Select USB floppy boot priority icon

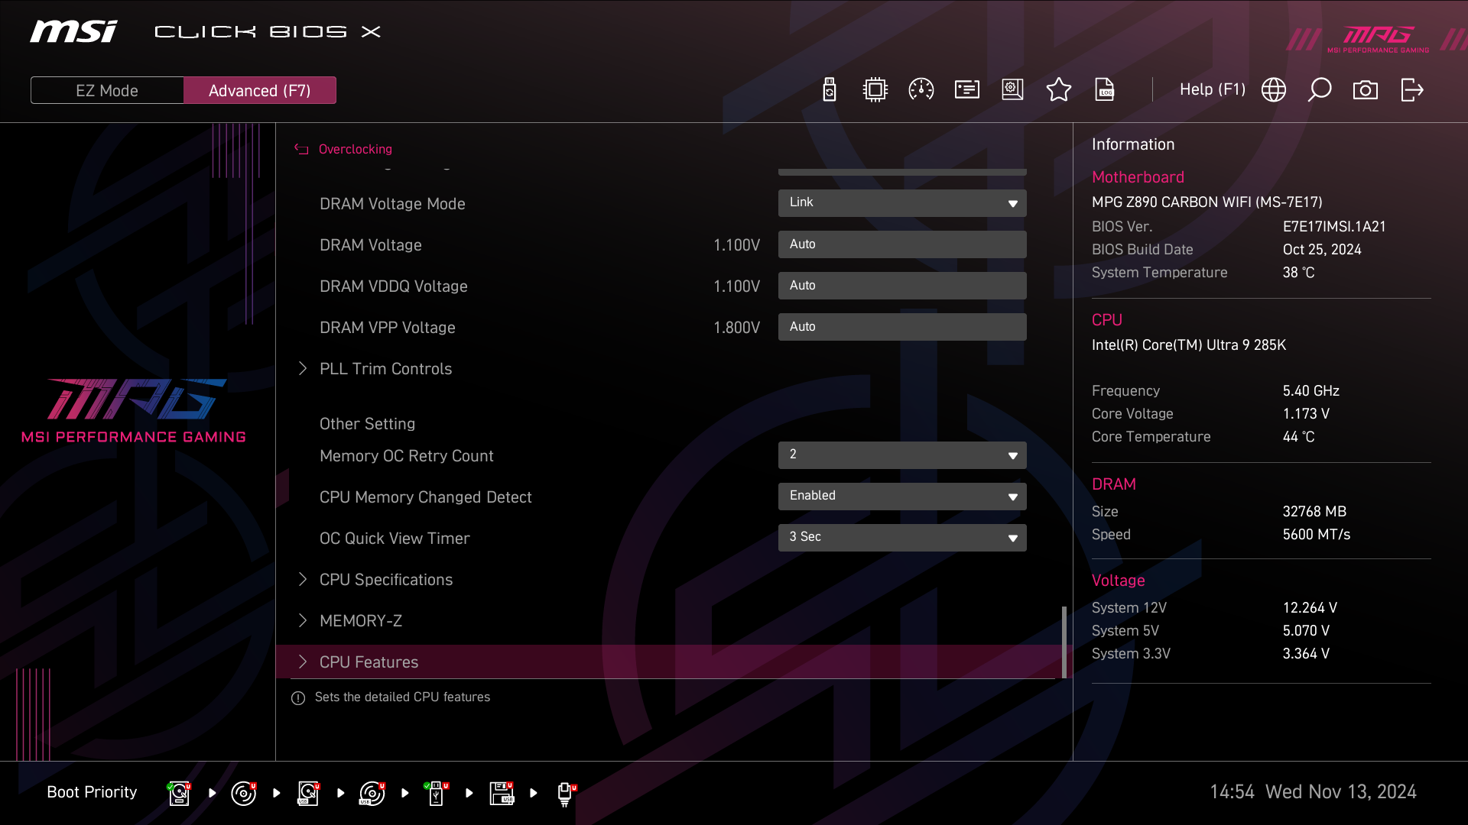pos(502,793)
